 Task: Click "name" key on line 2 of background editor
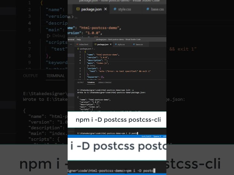55,10
